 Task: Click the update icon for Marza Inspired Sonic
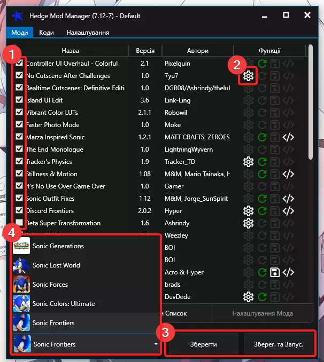(262, 137)
